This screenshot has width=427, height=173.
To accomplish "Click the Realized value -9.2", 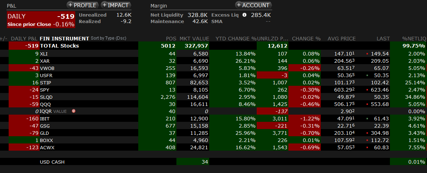I will pyautogui.click(x=126, y=21).
